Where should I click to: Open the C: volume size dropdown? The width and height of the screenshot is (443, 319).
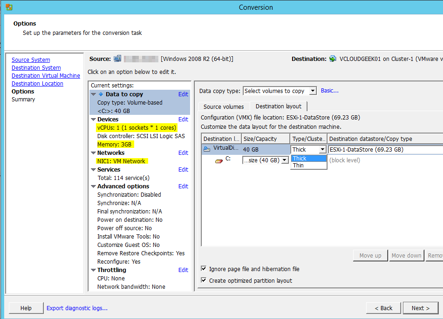coord(285,160)
